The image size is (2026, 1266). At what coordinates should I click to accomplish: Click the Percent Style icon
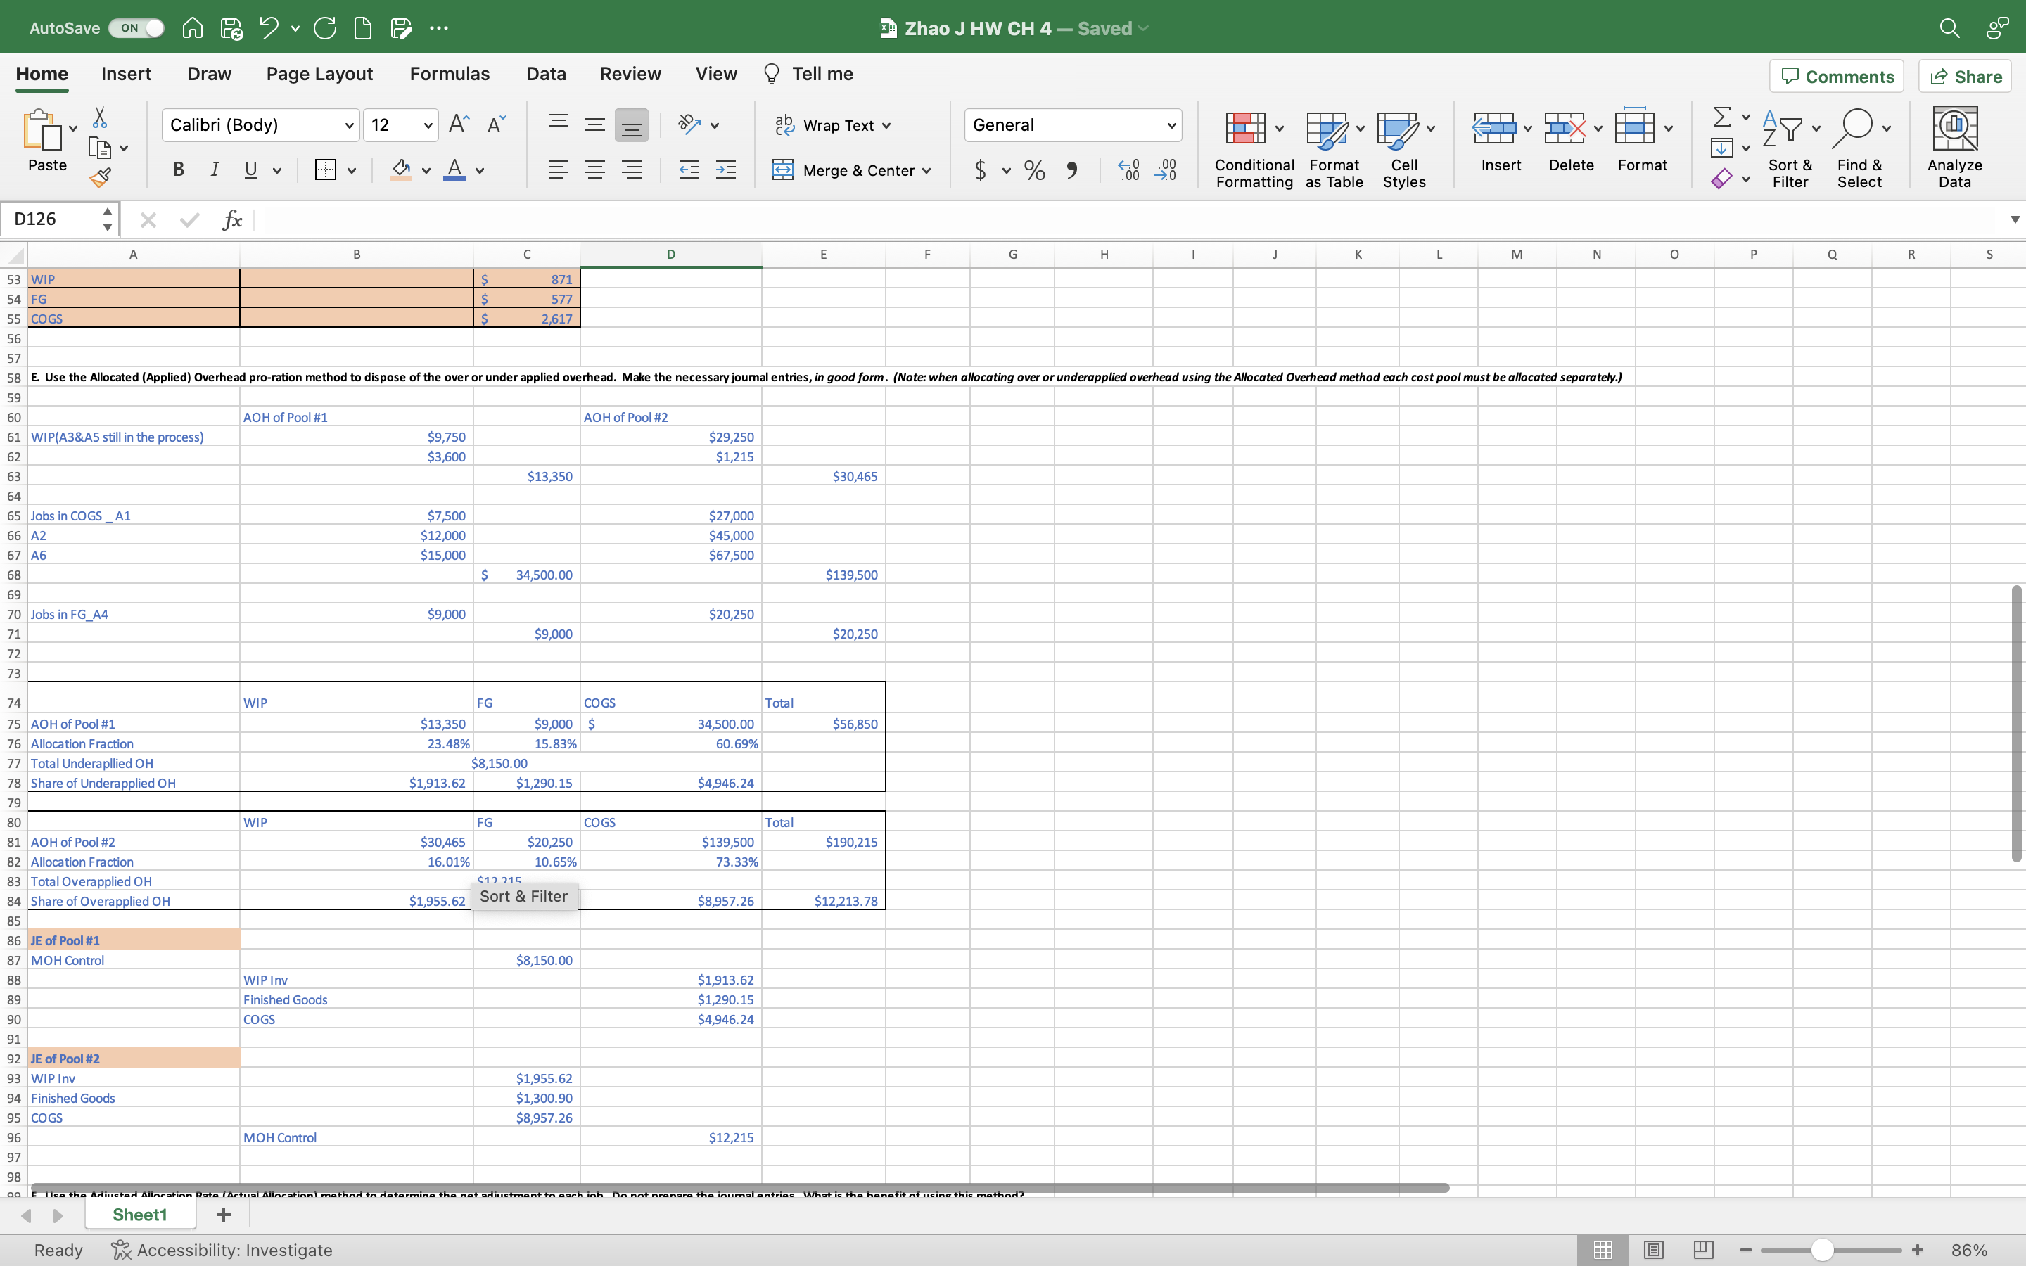point(1035,171)
